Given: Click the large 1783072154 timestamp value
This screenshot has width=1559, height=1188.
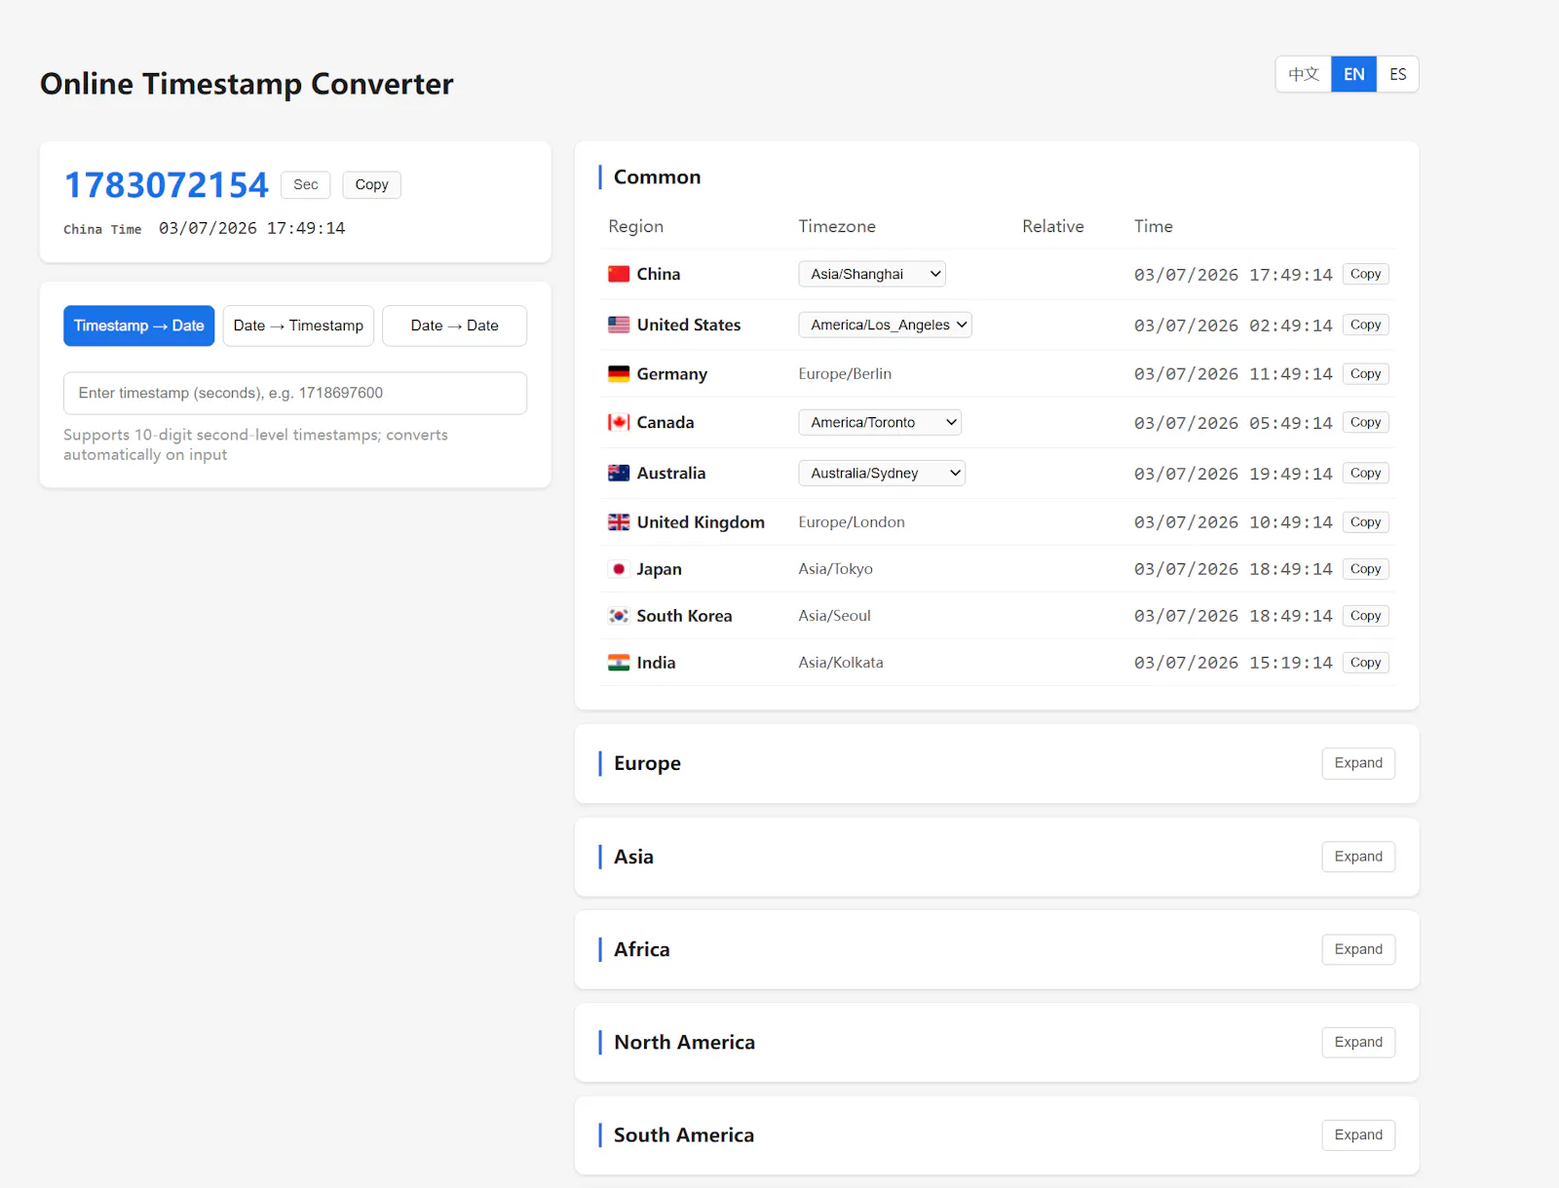Looking at the screenshot, I should [167, 185].
